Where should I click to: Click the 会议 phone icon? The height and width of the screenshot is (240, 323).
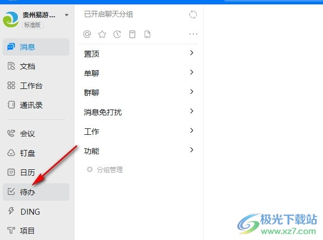11,133
